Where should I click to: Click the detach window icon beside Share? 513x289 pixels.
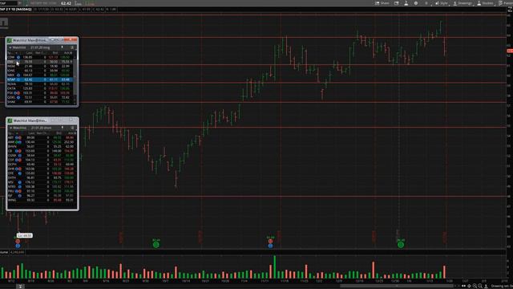coord(397,3)
